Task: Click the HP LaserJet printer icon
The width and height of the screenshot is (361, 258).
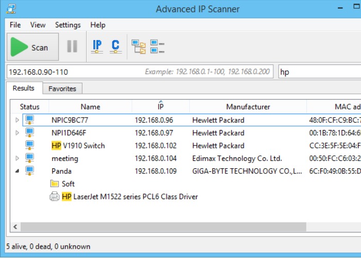Action: pos(54,197)
